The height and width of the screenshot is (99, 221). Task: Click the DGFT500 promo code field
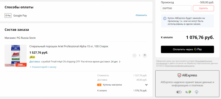176,8
